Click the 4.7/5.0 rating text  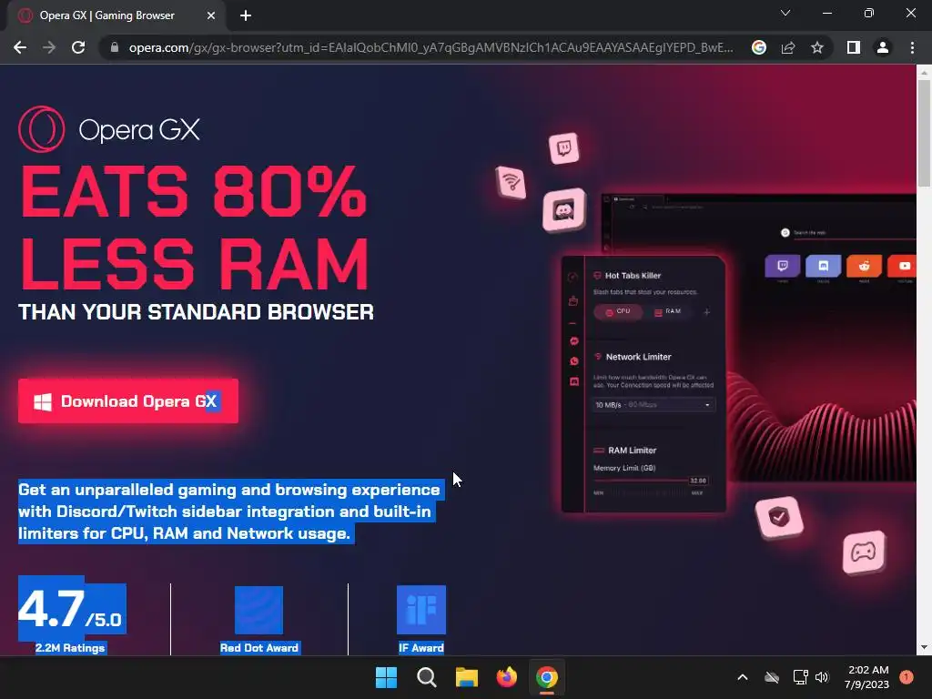pos(72,609)
